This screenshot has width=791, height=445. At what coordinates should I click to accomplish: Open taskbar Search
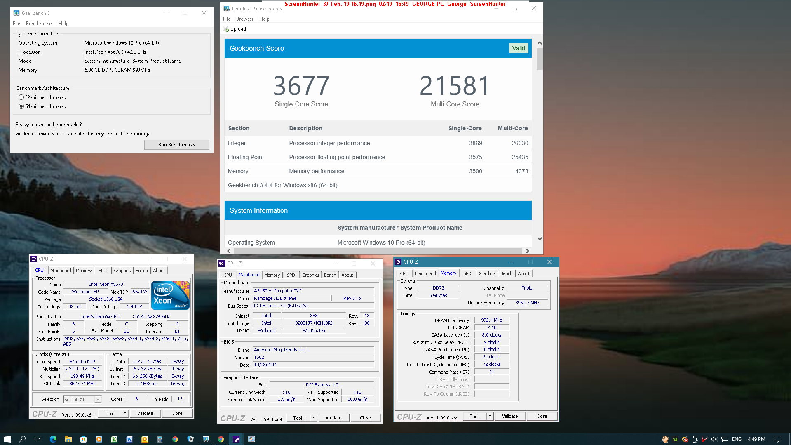coord(22,439)
